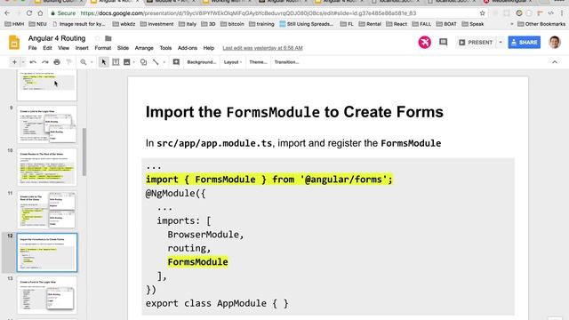Choose the select arrow cursor tool
The image size is (569, 320).
pos(104,62)
